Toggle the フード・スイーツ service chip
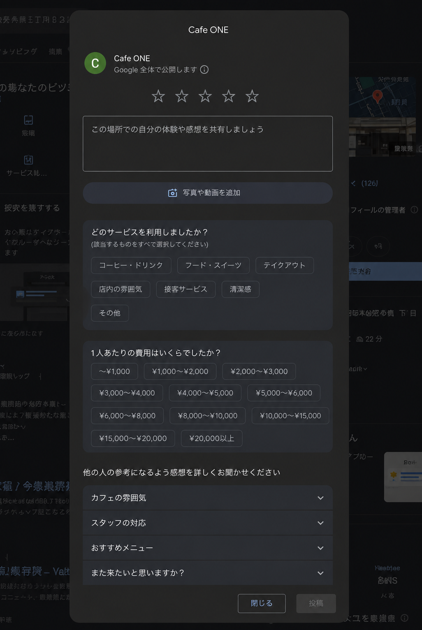Viewport: 422px width, 630px height. [x=213, y=265]
